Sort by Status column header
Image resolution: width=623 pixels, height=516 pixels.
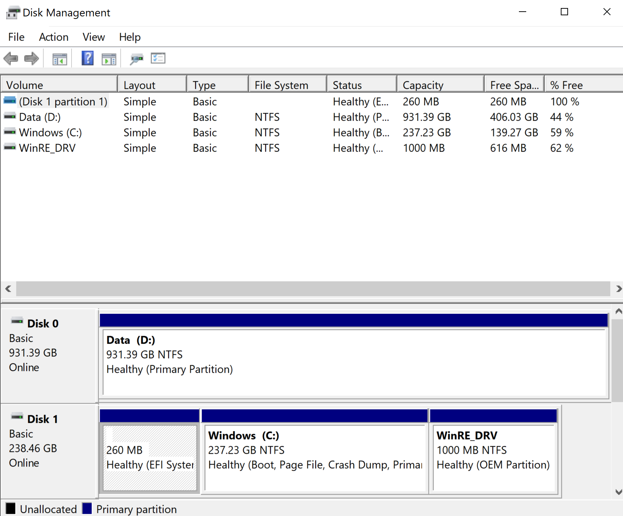pos(362,85)
